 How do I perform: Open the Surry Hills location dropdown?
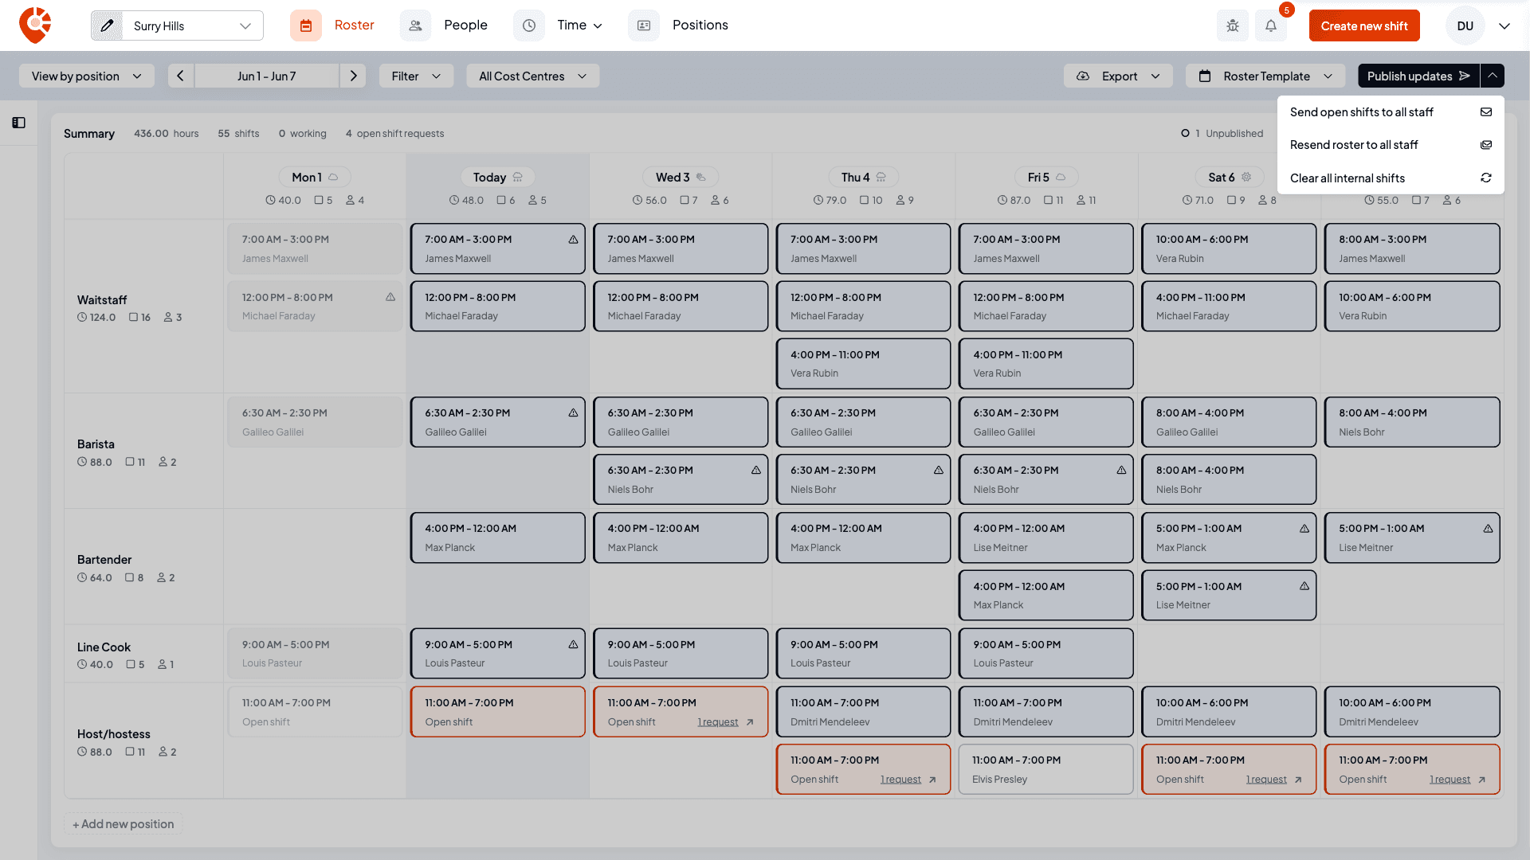coord(177,25)
